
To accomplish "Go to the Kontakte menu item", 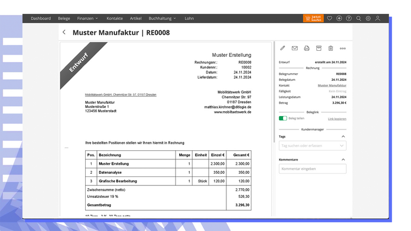I will point(115,18).
